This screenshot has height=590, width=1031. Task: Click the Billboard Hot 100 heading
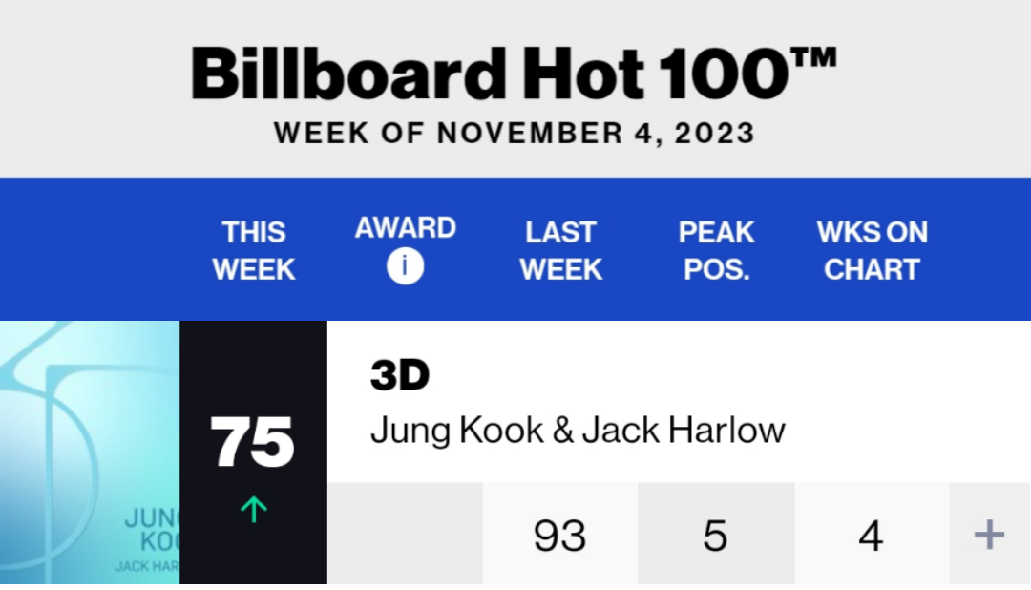pyautogui.click(x=513, y=74)
